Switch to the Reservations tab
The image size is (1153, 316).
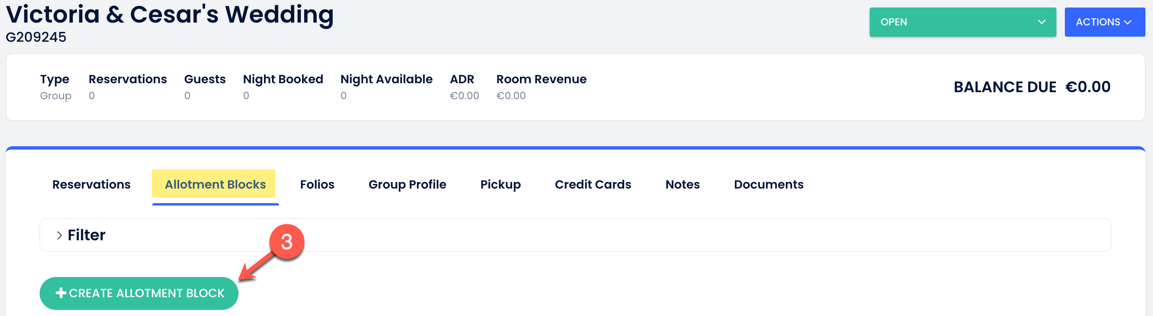[x=91, y=184]
